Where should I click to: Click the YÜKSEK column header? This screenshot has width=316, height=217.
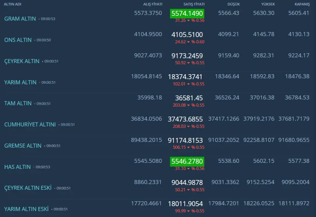click(x=268, y=4)
